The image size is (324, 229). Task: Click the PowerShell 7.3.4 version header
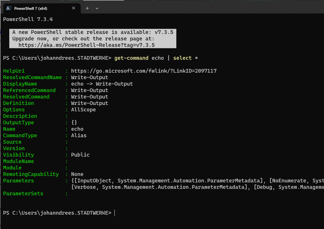point(28,19)
